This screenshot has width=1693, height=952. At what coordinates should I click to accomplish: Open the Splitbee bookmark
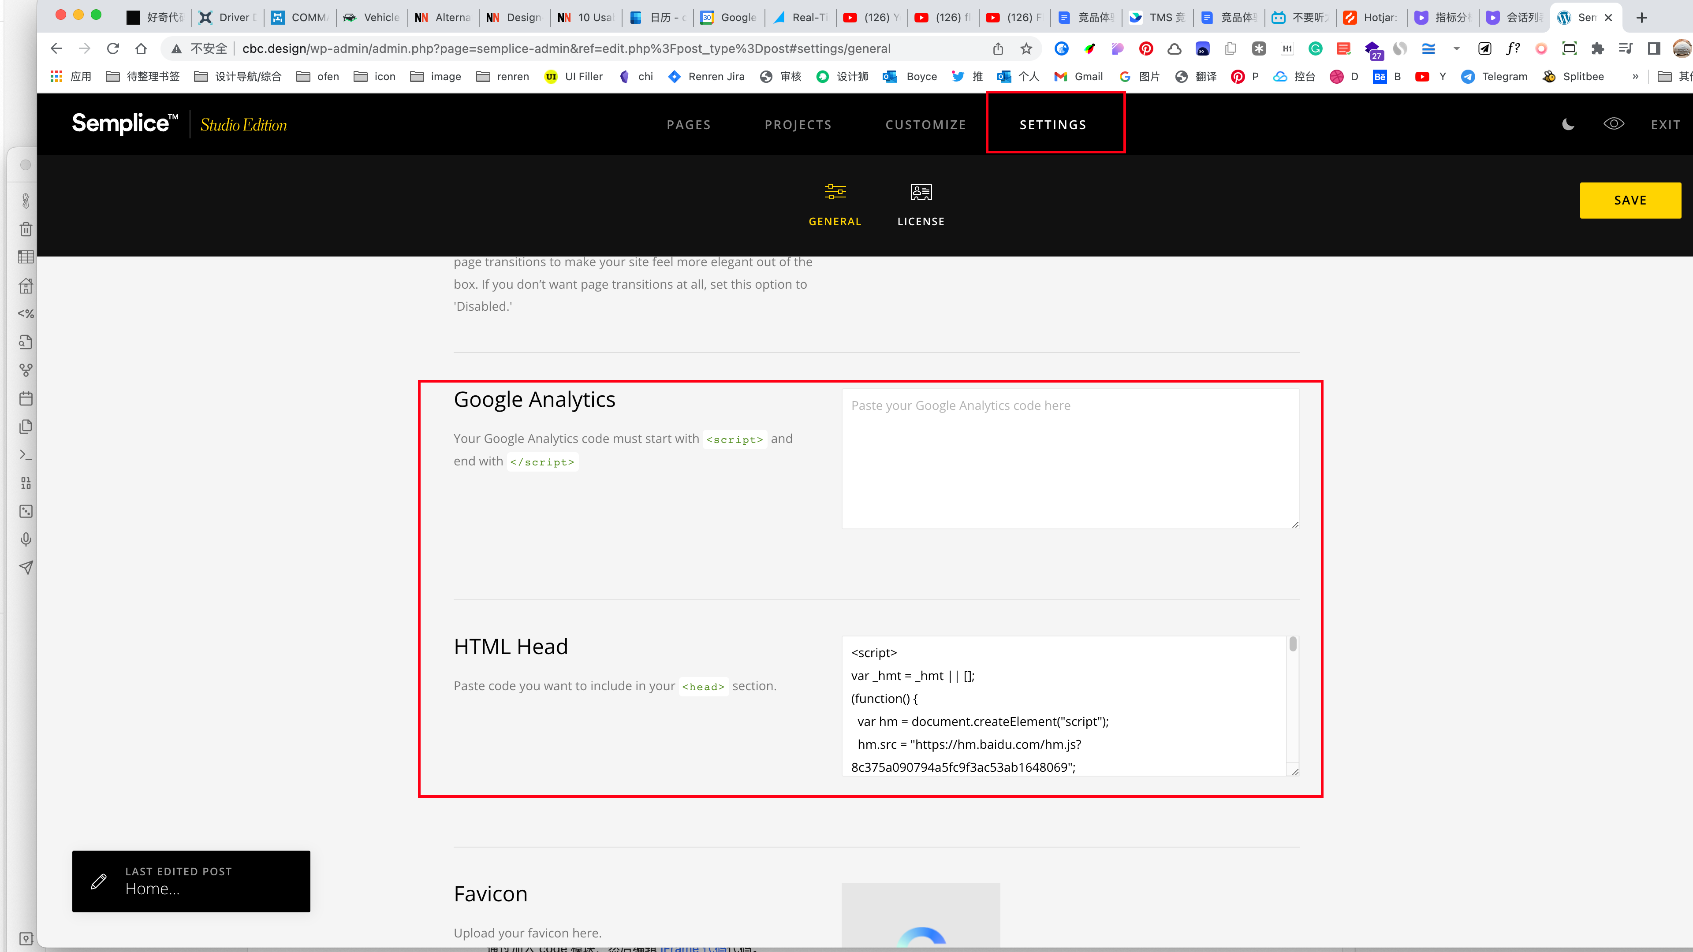[x=1573, y=77]
